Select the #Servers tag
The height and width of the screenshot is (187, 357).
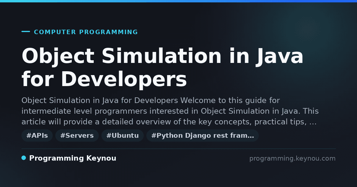77,136
